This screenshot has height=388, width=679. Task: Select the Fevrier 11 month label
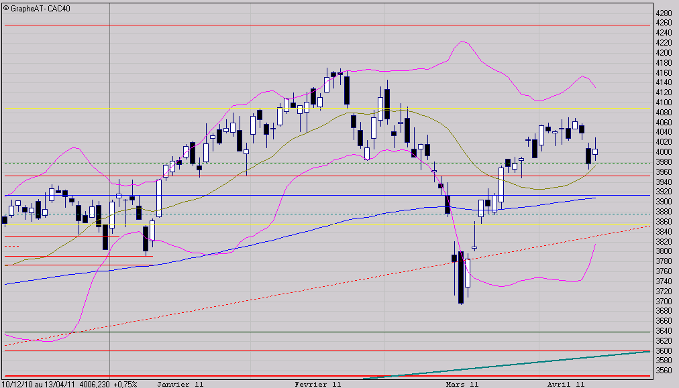coord(318,384)
